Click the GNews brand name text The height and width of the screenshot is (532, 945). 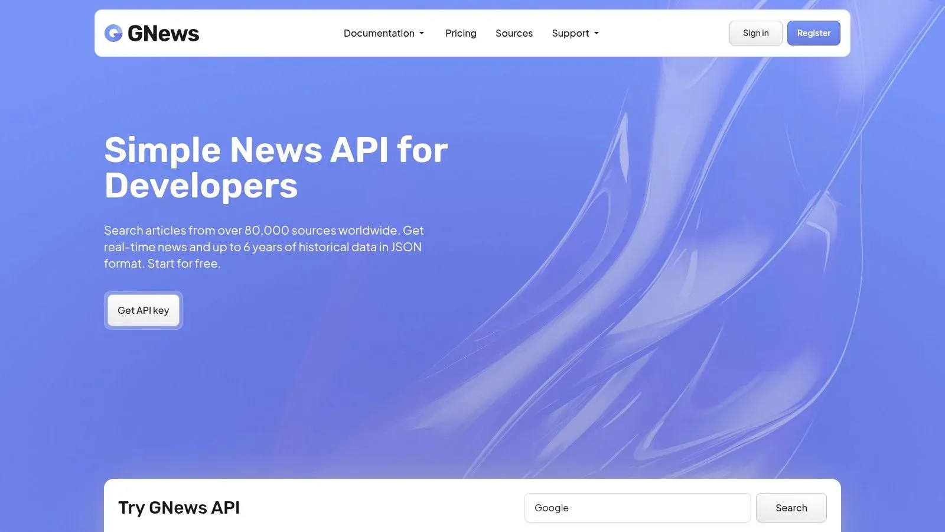pos(163,34)
